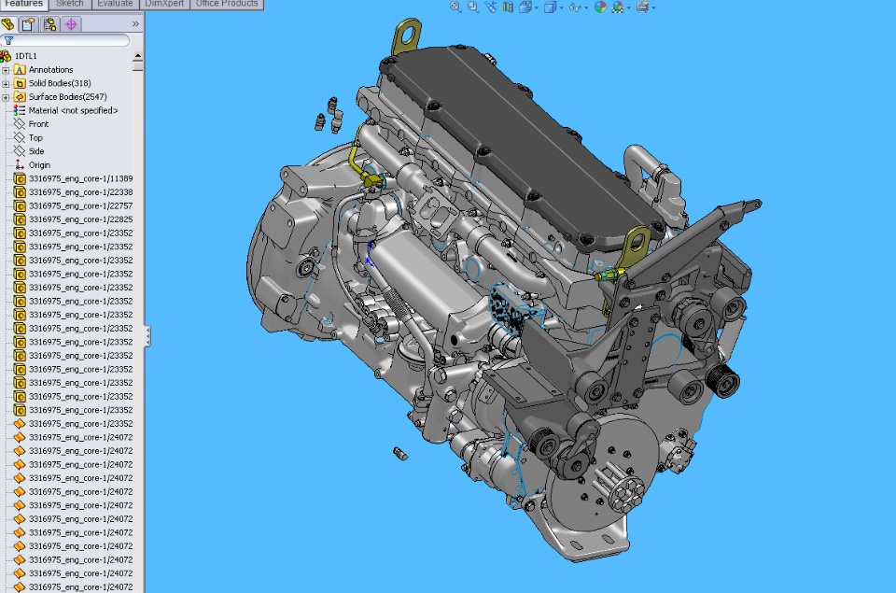Image resolution: width=896 pixels, height=593 pixels.
Task: Click the View Settings monitor icon
Action: coord(642,7)
